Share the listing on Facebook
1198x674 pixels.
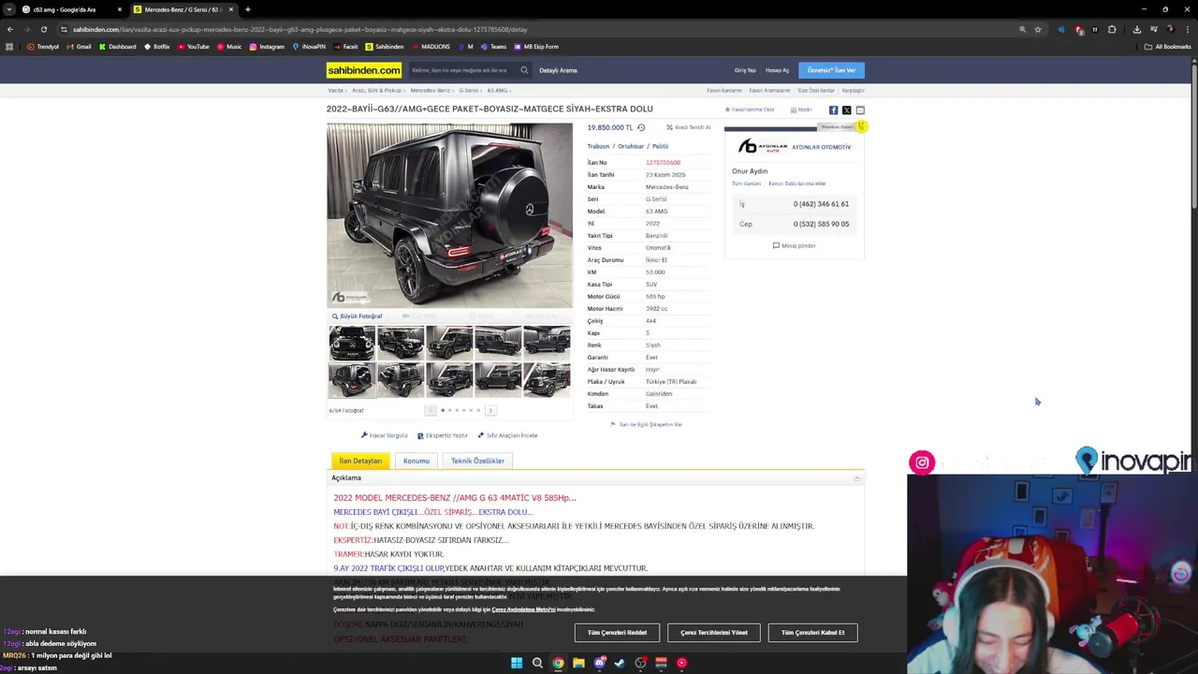point(833,110)
